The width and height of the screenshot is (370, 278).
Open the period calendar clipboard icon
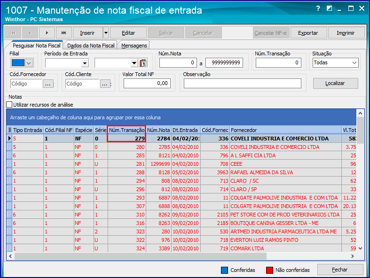click(143, 63)
